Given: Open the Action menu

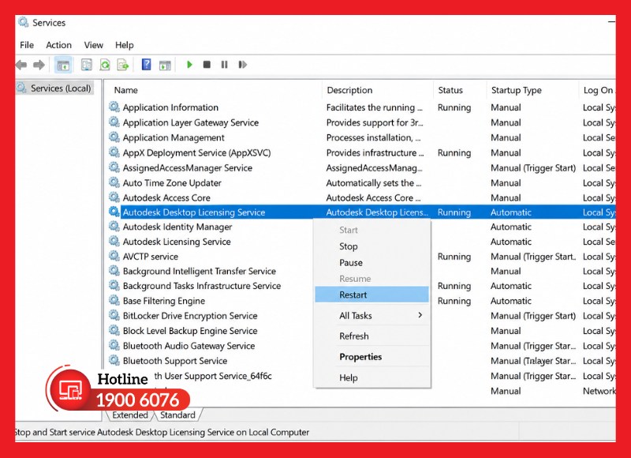Looking at the screenshot, I should [x=58, y=45].
